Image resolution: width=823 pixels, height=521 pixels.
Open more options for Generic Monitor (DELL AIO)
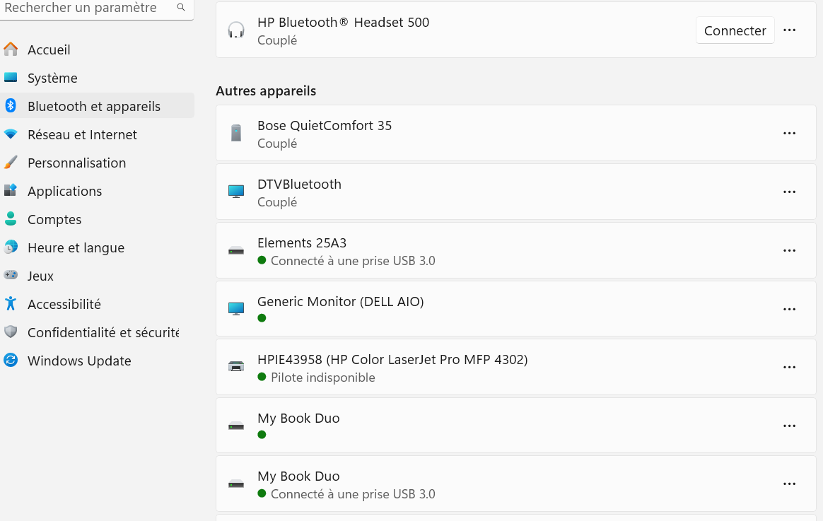pyautogui.click(x=789, y=310)
